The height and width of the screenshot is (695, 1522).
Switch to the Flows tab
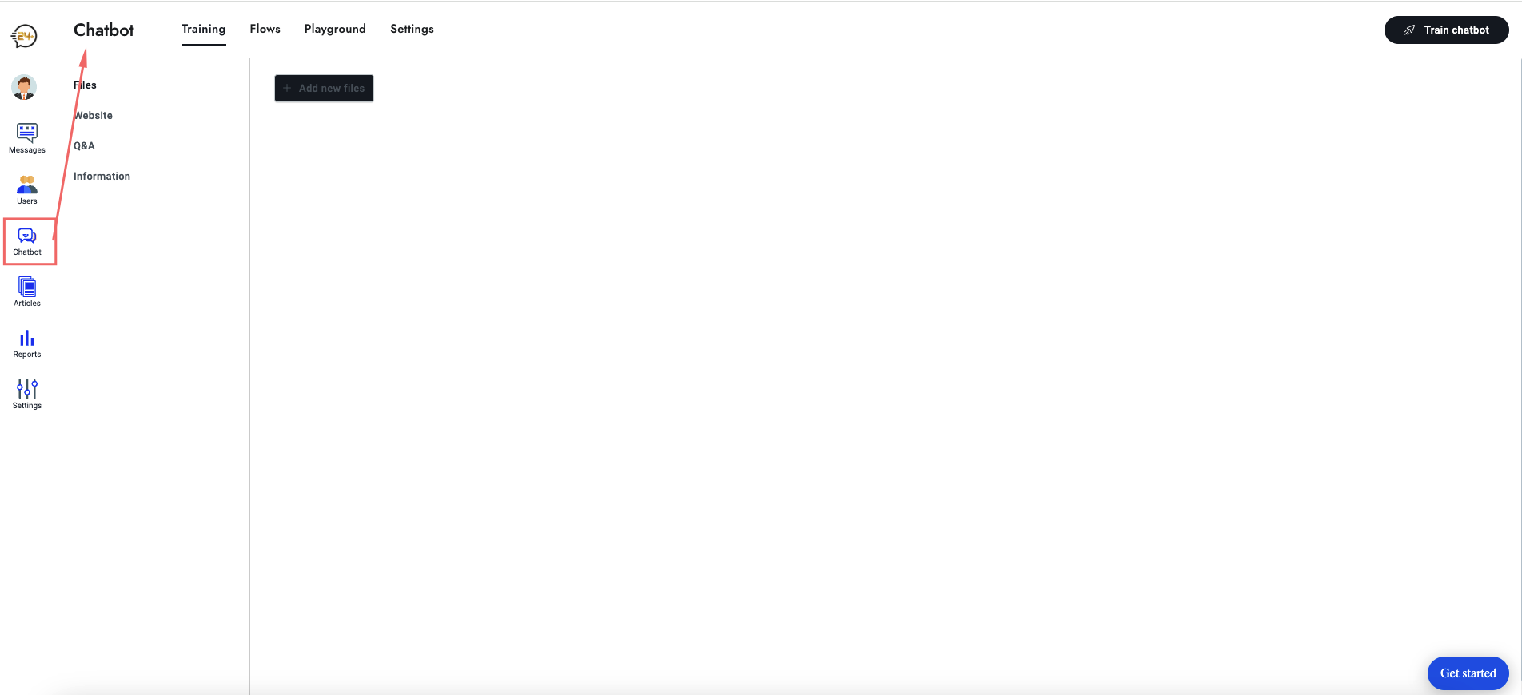coord(265,29)
